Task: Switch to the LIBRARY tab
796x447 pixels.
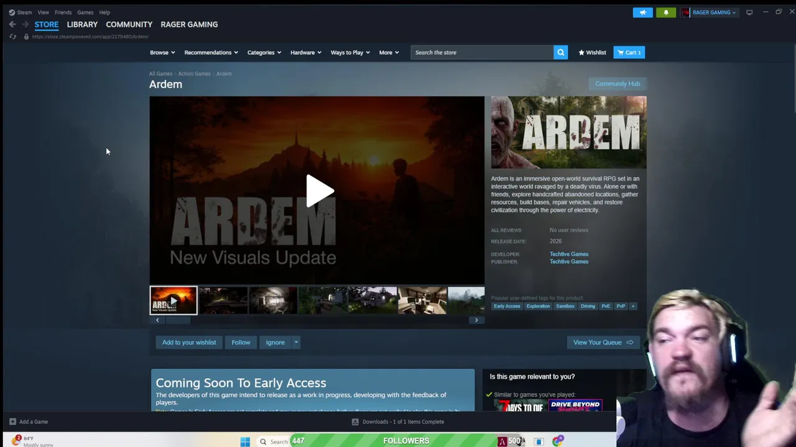Action: pos(82,24)
